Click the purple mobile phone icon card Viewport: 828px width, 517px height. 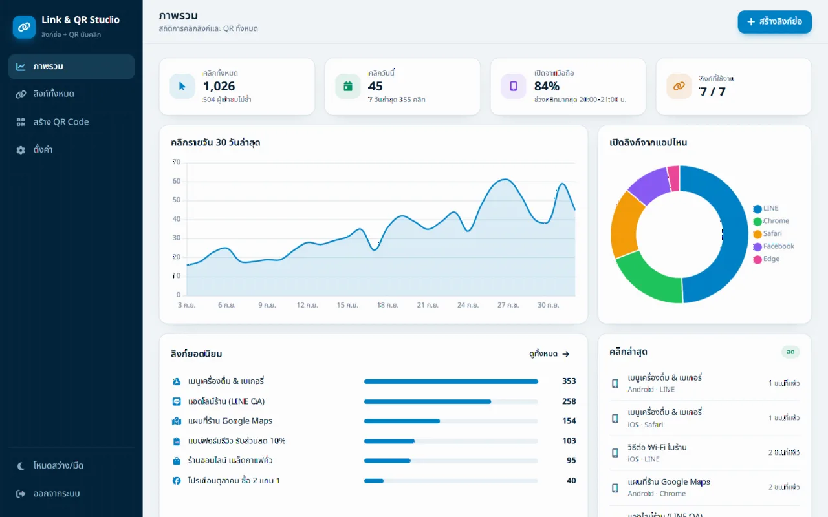(x=514, y=87)
